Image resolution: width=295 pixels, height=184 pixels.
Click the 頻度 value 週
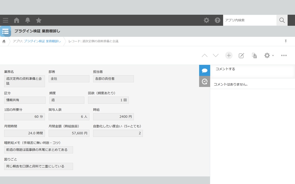(67, 100)
